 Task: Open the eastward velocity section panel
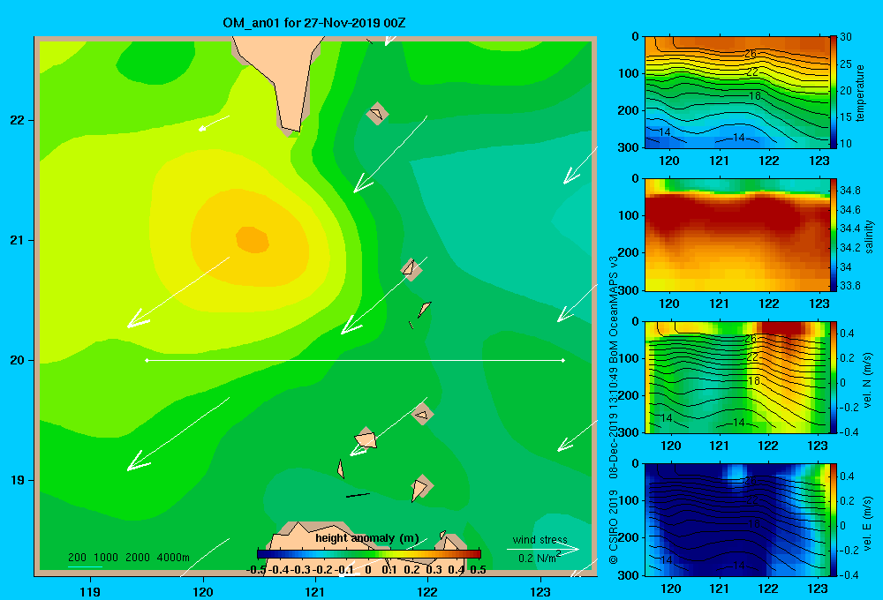[x=736, y=519]
